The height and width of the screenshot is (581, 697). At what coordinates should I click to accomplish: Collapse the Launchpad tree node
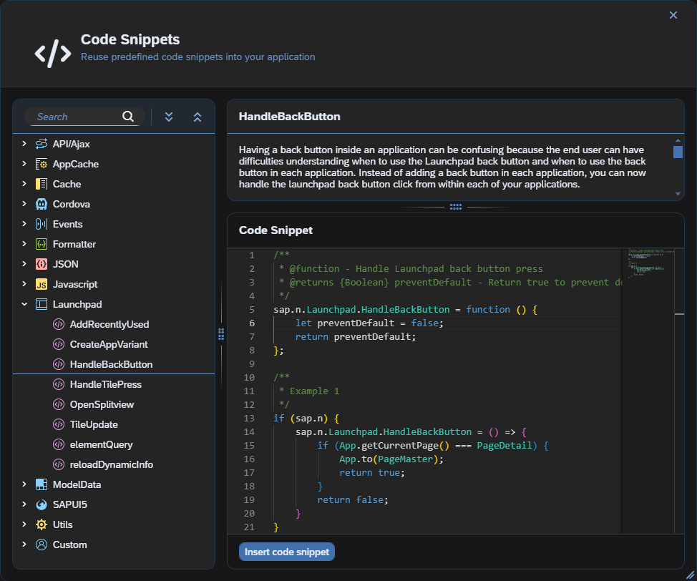24,304
